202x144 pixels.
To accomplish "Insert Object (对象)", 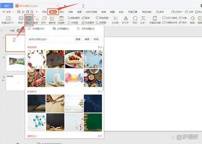I will point(183,18).
